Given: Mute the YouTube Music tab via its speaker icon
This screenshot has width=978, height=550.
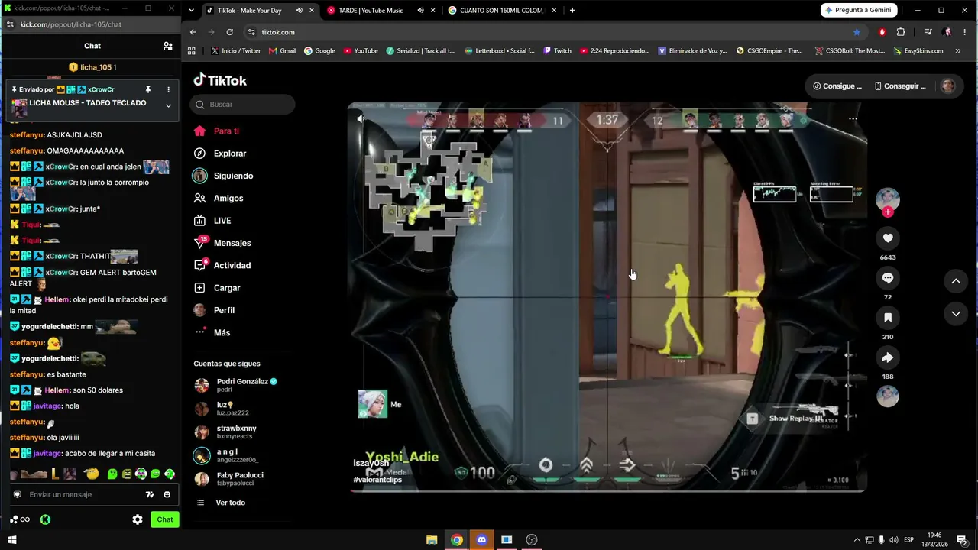Looking at the screenshot, I should (420, 11).
